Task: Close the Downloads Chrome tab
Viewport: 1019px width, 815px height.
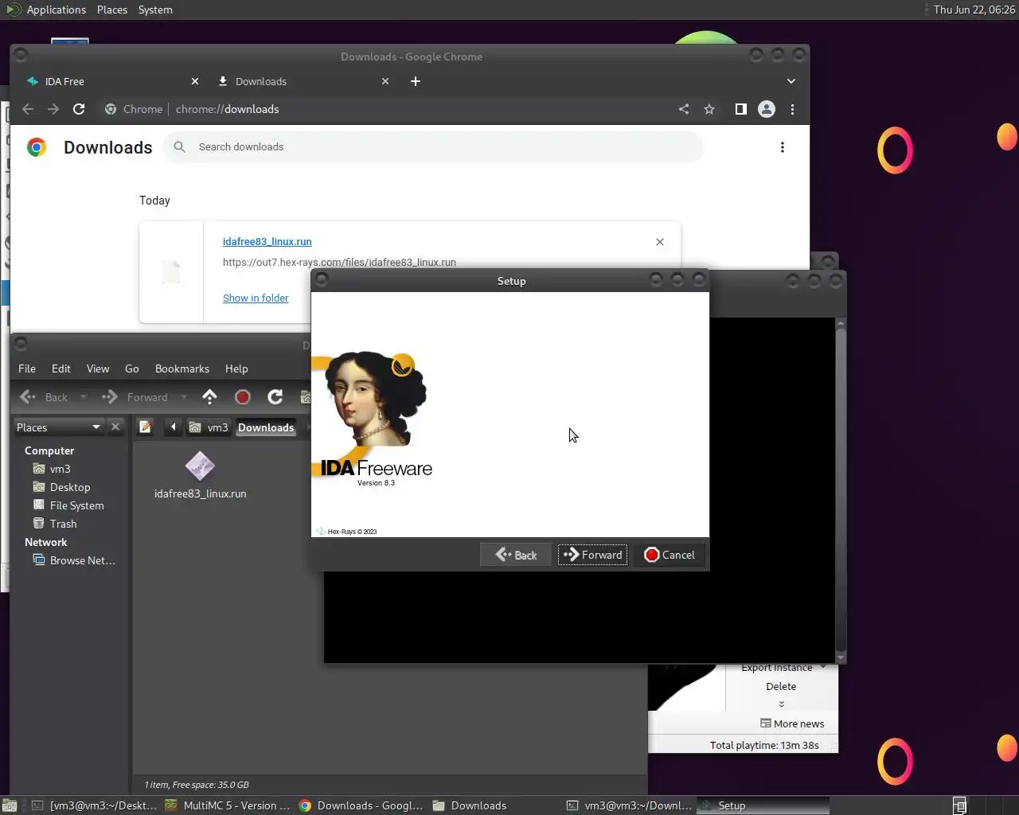Action: tap(385, 81)
